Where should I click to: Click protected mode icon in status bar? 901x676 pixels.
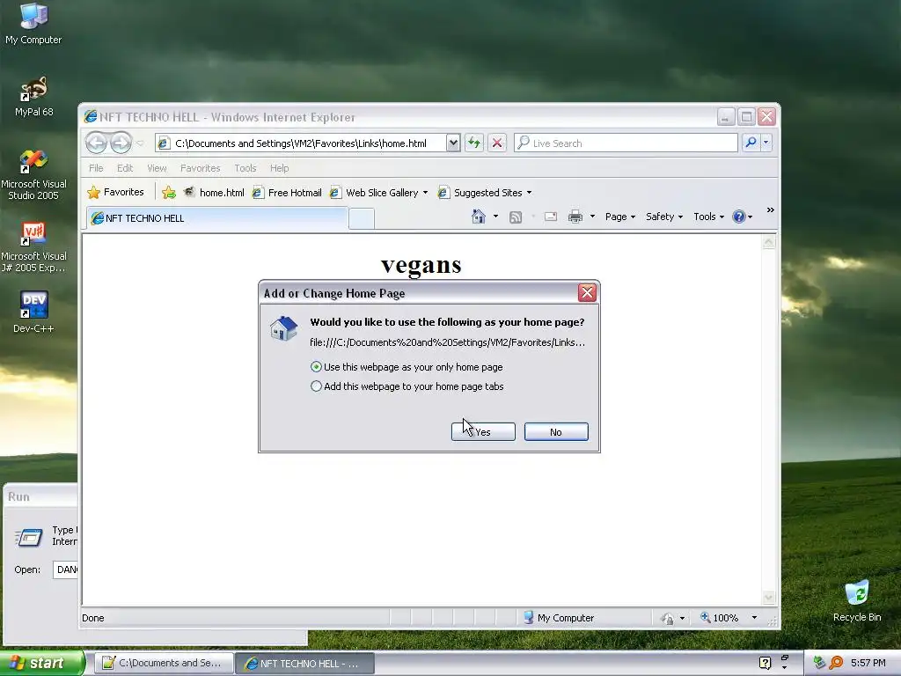pos(667,619)
